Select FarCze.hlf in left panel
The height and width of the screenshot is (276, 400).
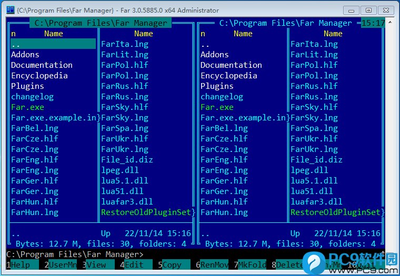(35, 139)
